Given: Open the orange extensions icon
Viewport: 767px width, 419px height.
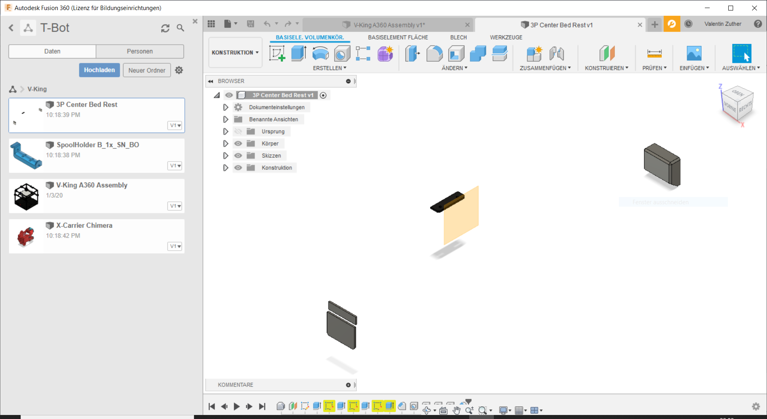Looking at the screenshot, I should click(672, 24).
